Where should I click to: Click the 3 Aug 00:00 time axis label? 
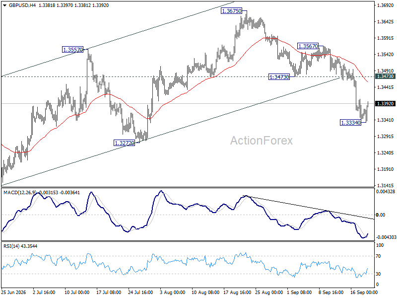(x=172, y=292)
